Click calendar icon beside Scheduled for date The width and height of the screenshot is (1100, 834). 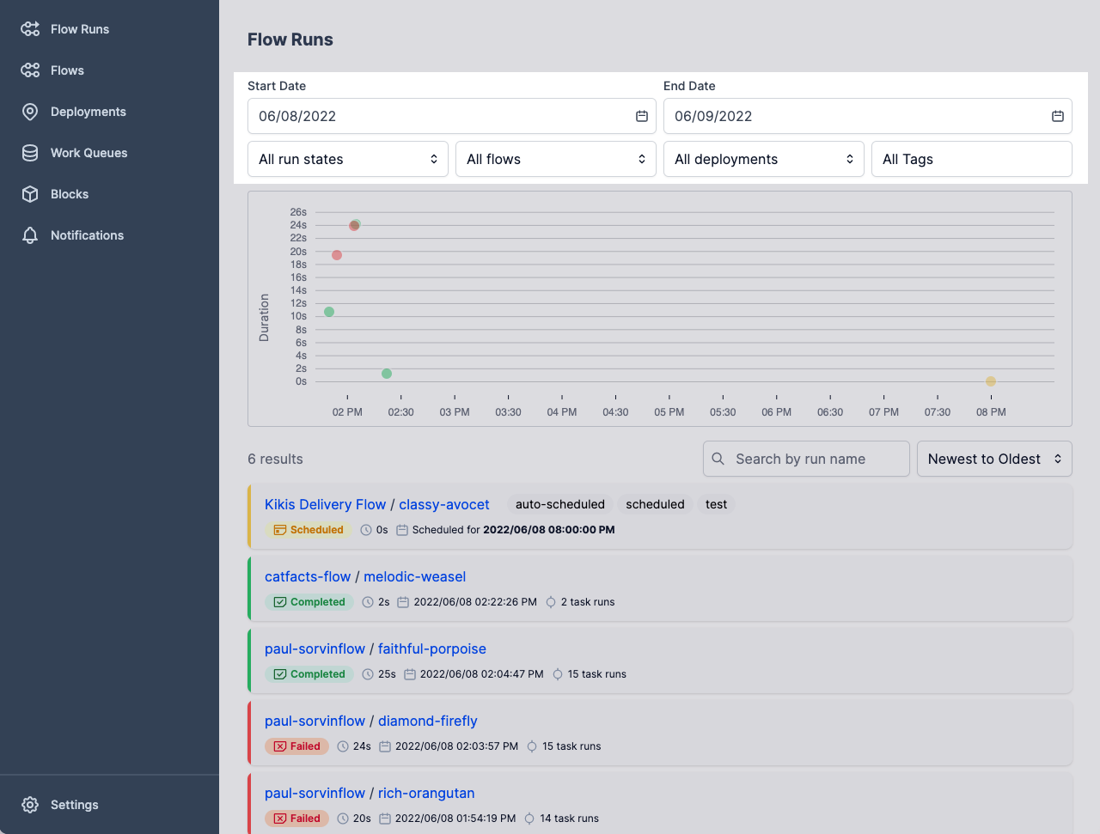point(402,530)
